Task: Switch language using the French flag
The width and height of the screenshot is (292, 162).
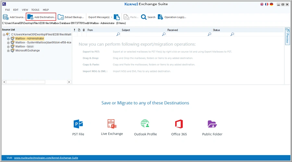Action: pos(267,4)
